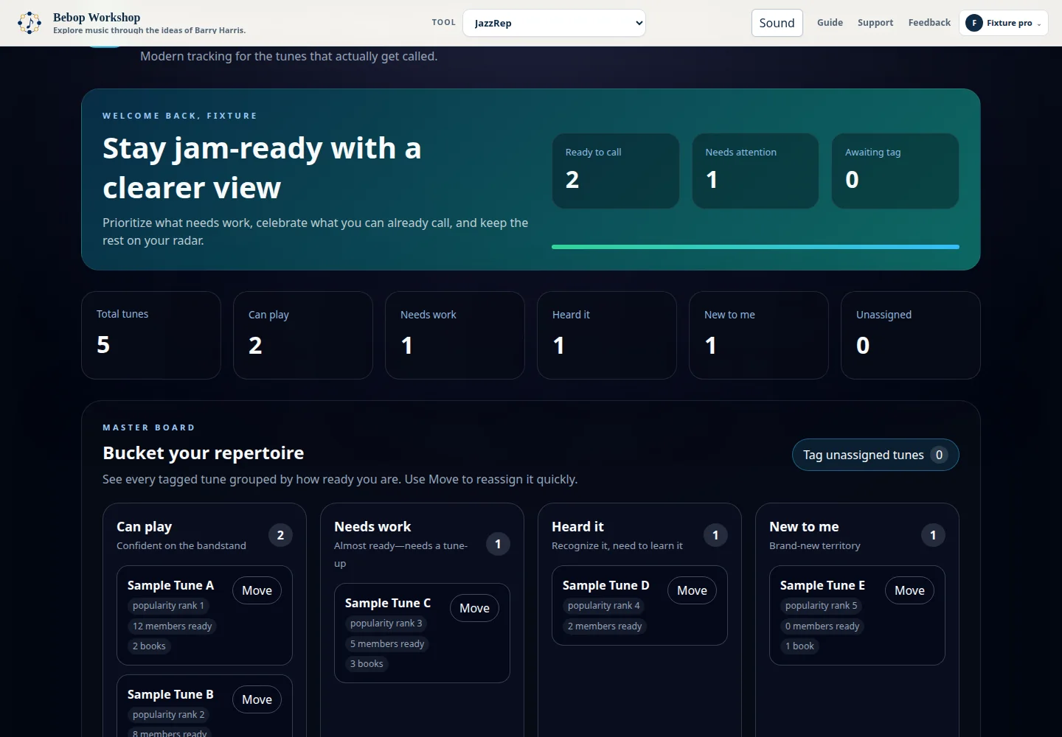Image resolution: width=1062 pixels, height=737 pixels.
Task: Open the Feedback link
Action: (x=929, y=23)
